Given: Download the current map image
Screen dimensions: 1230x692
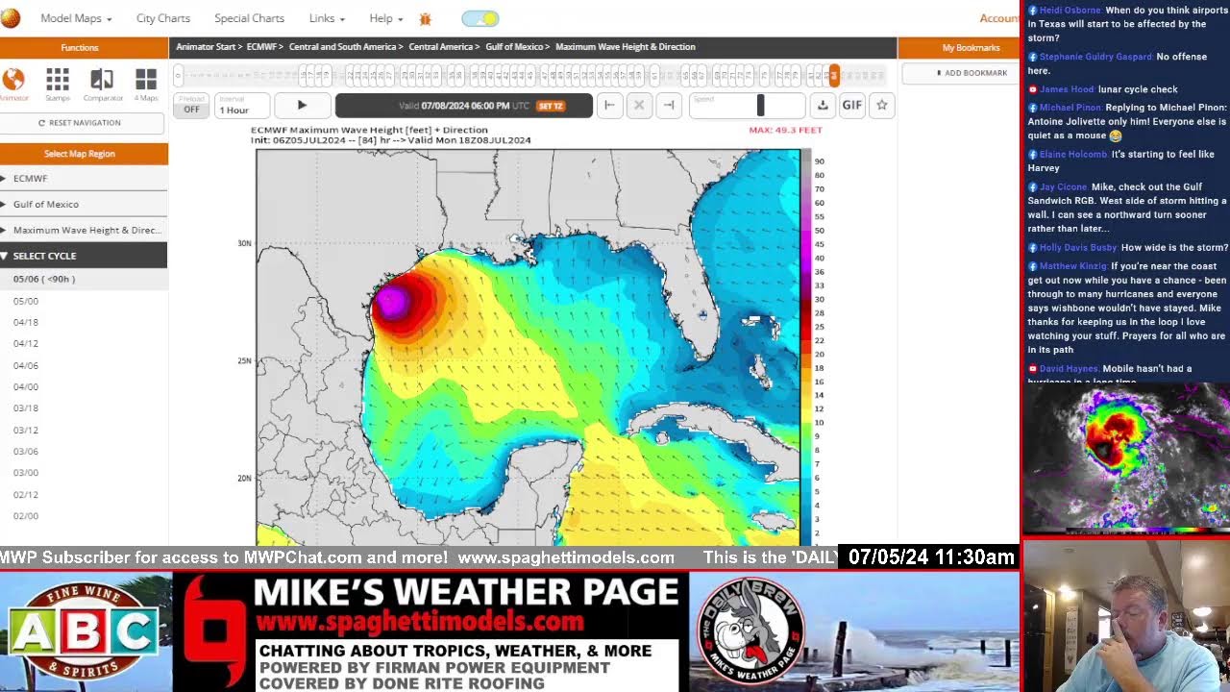Looking at the screenshot, I should point(823,106).
